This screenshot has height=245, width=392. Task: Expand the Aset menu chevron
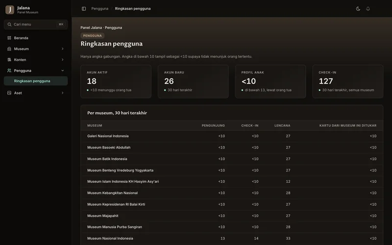tap(63, 93)
